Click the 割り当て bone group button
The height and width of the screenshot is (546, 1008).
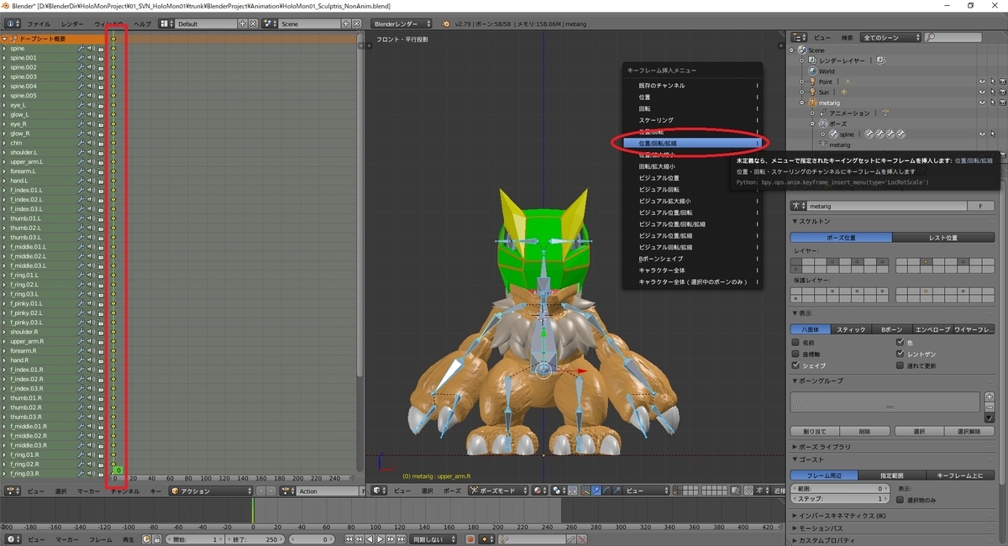click(815, 431)
